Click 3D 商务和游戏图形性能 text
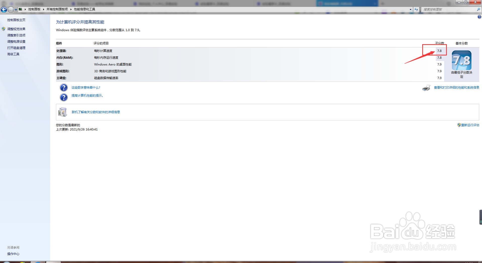Screen dimensions: 482x263 [110, 71]
